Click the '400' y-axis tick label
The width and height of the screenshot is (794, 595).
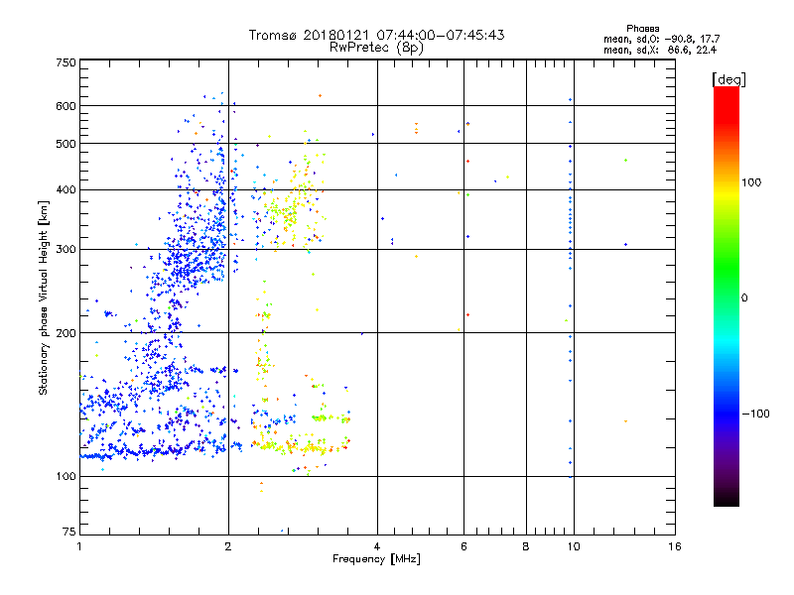click(x=66, y=190)
